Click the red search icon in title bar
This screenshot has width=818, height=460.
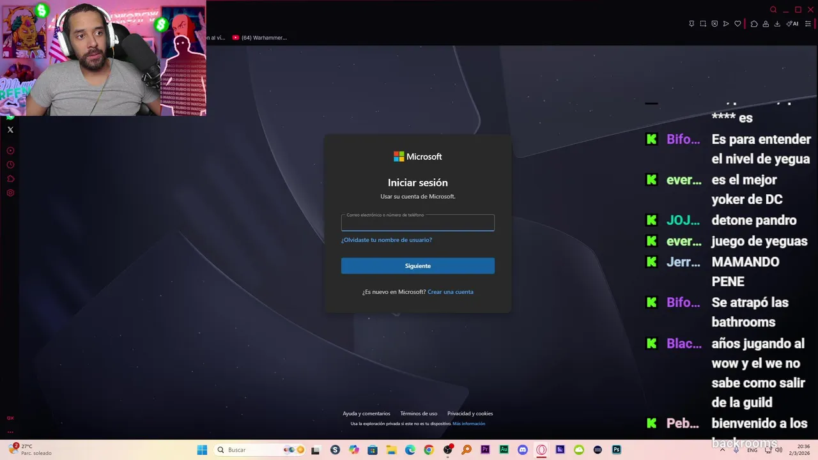pos(773,10)
